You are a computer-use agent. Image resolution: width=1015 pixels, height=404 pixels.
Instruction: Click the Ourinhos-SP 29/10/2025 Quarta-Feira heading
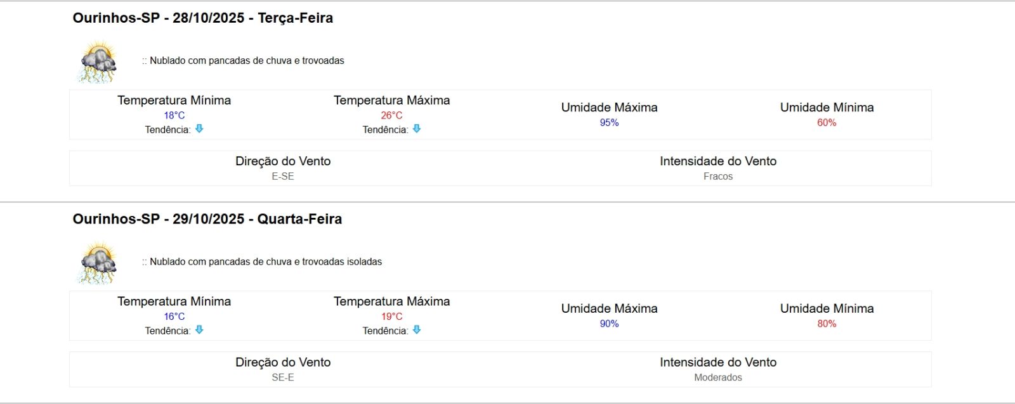coord(207,219)
